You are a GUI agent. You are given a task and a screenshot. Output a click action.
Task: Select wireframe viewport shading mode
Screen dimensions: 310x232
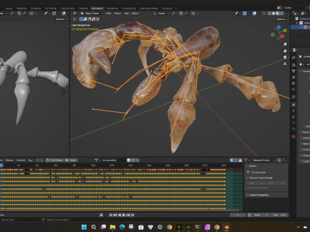coord(269,14)
